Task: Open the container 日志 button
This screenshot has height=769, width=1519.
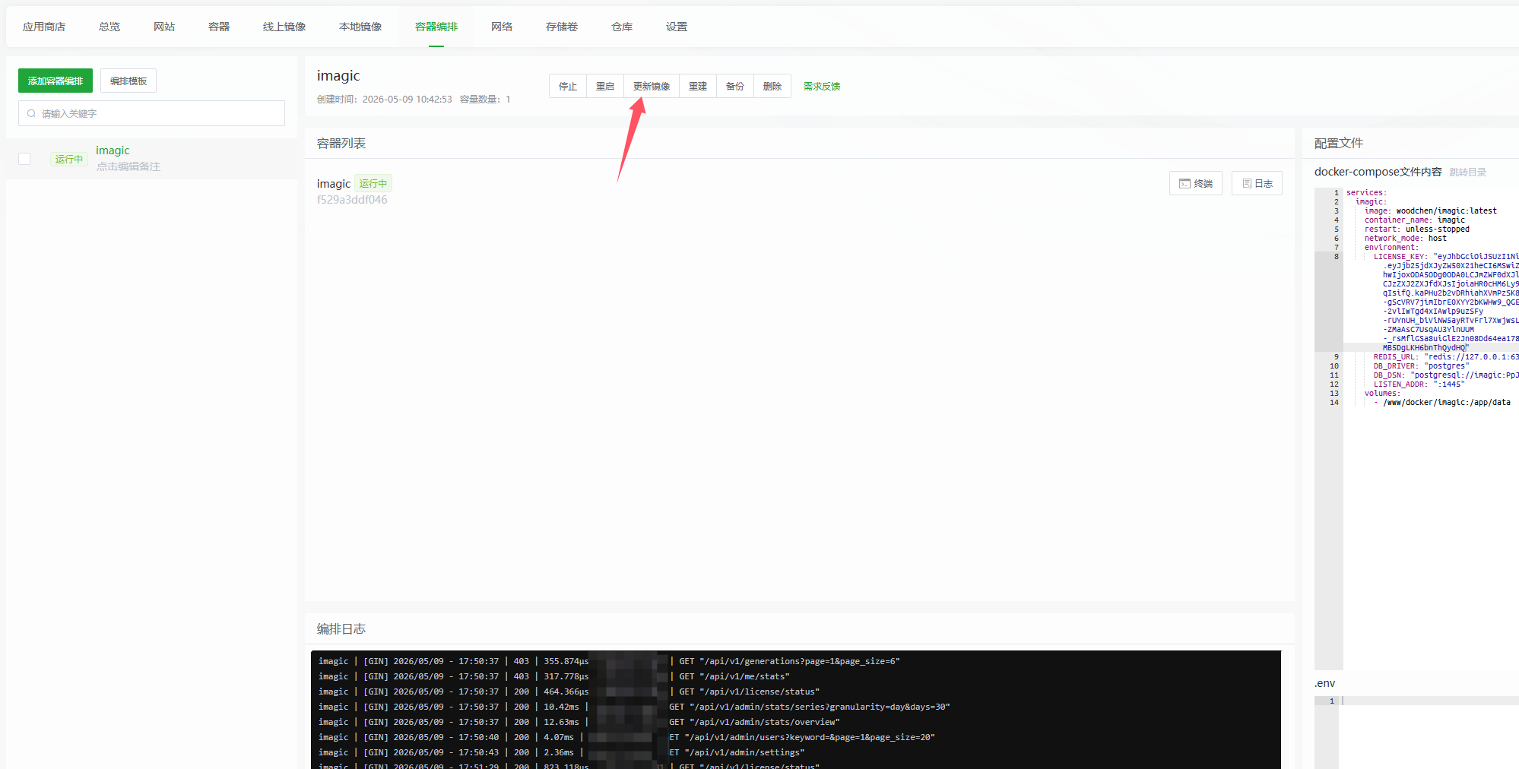Action: 1257,183
